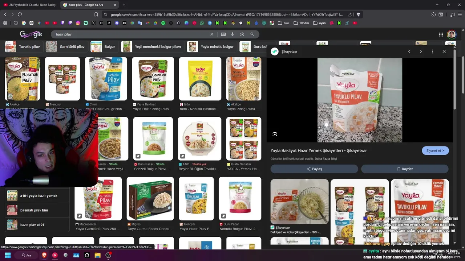Reload the page with the refresh icon
The image size is (465, 261).
[20, 14]
